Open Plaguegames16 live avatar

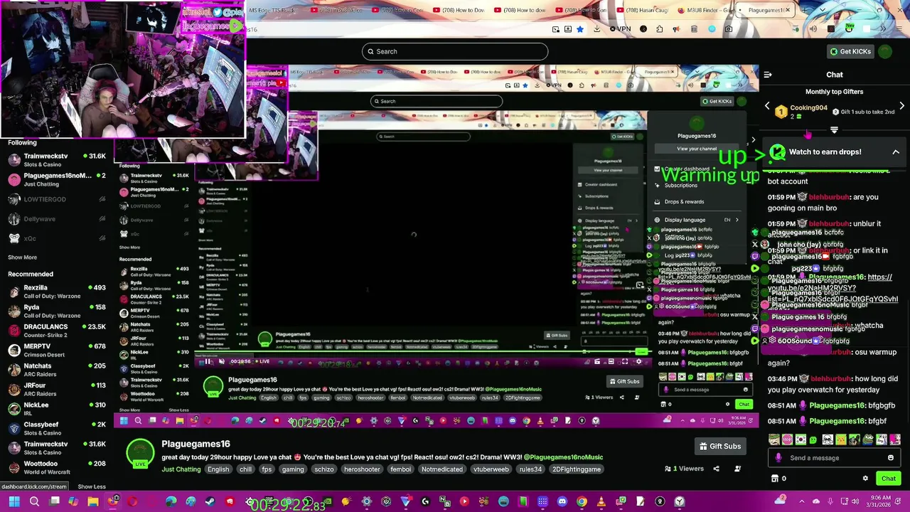(140, 453)
